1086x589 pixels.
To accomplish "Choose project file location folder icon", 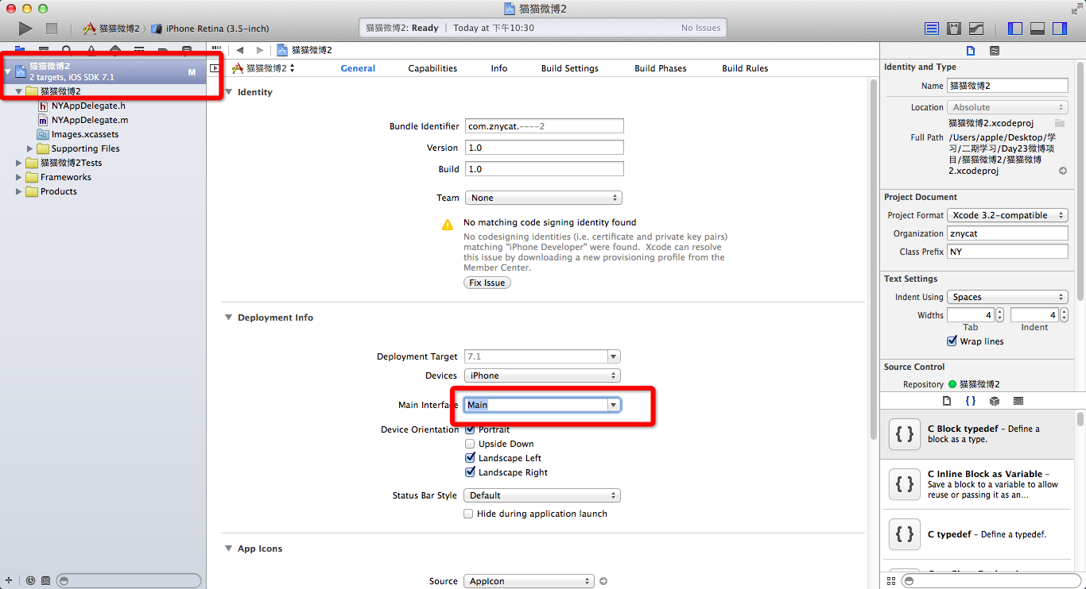I will pos(1060,123).
